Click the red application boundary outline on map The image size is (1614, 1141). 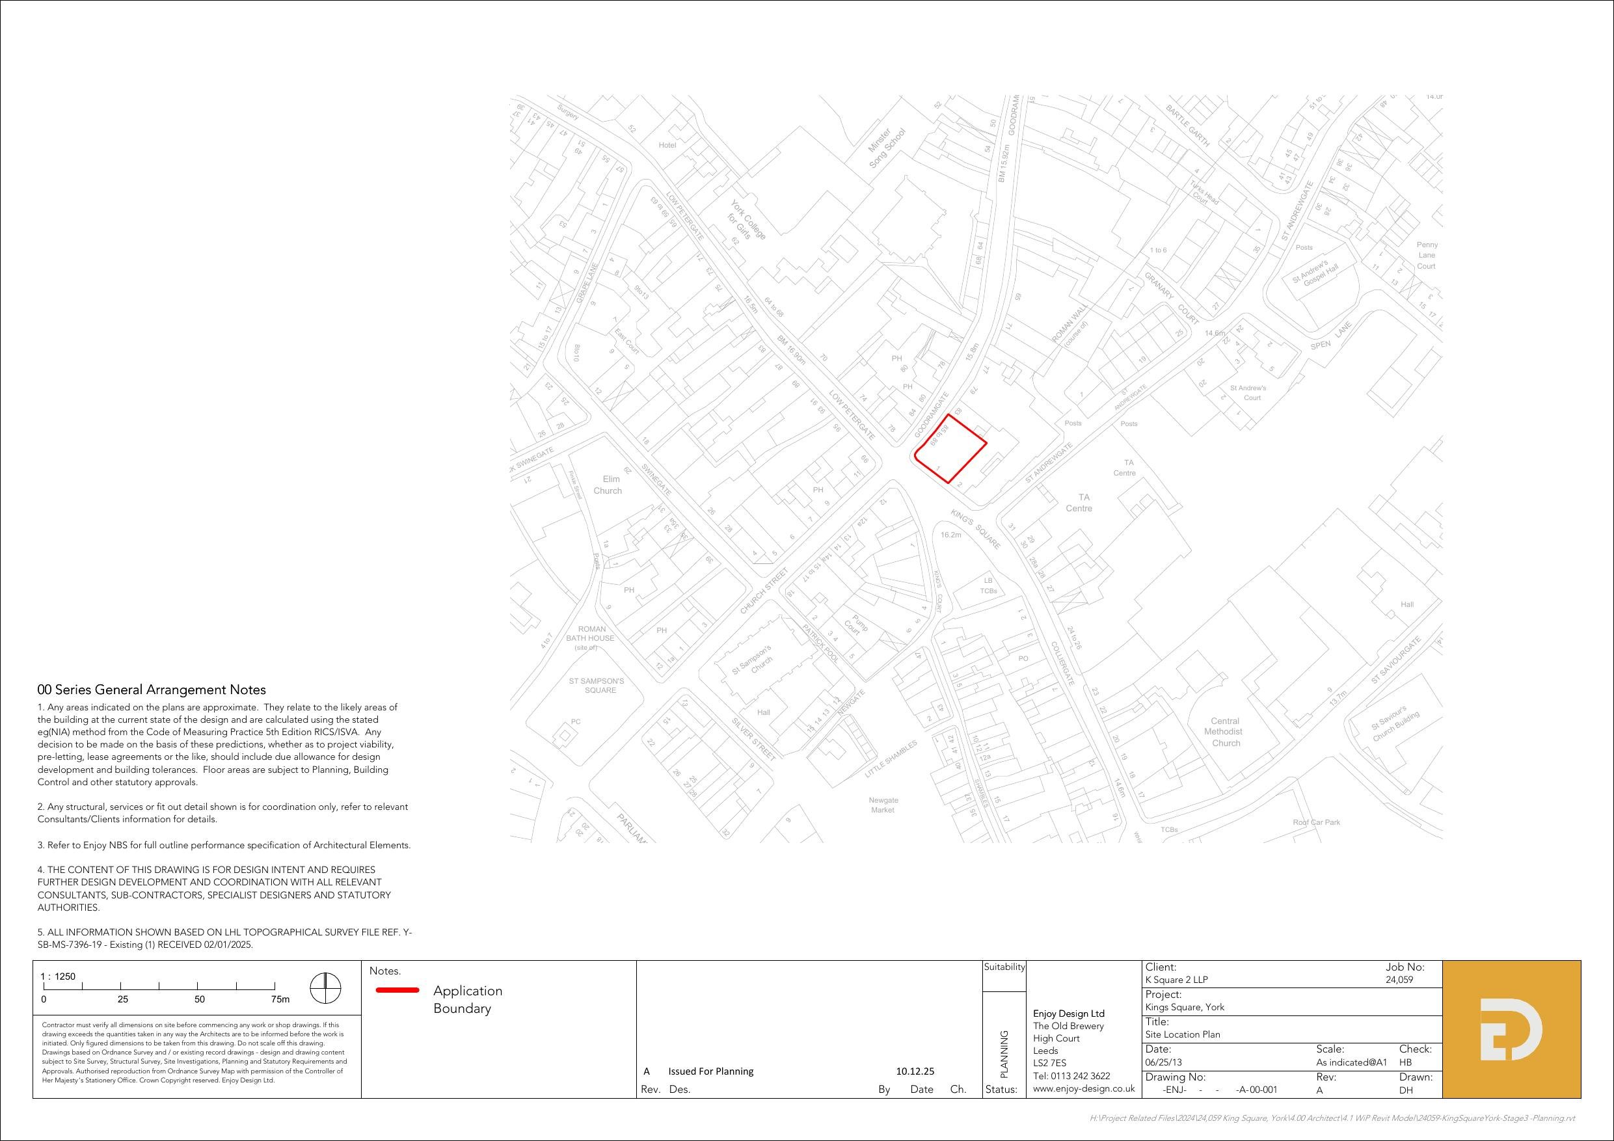[967, 428]
